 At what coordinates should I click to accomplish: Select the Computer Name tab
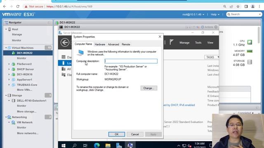tap(83, 44)
